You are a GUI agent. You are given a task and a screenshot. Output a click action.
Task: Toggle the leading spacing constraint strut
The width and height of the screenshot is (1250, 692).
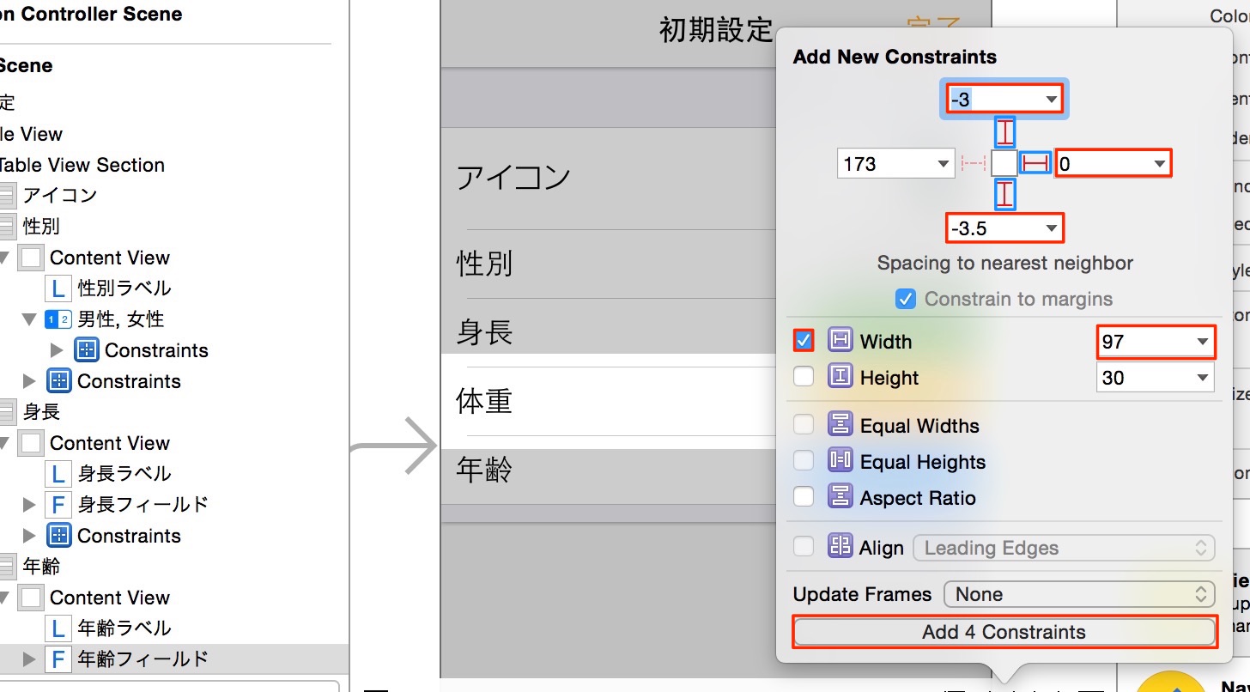(974, 163)
